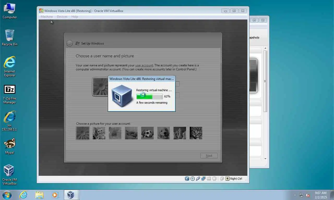Viewport: 334px width, 200px height.
Task: Open the taskbar clock showing 9:07 AM
Action: click(x=321, y=195)
